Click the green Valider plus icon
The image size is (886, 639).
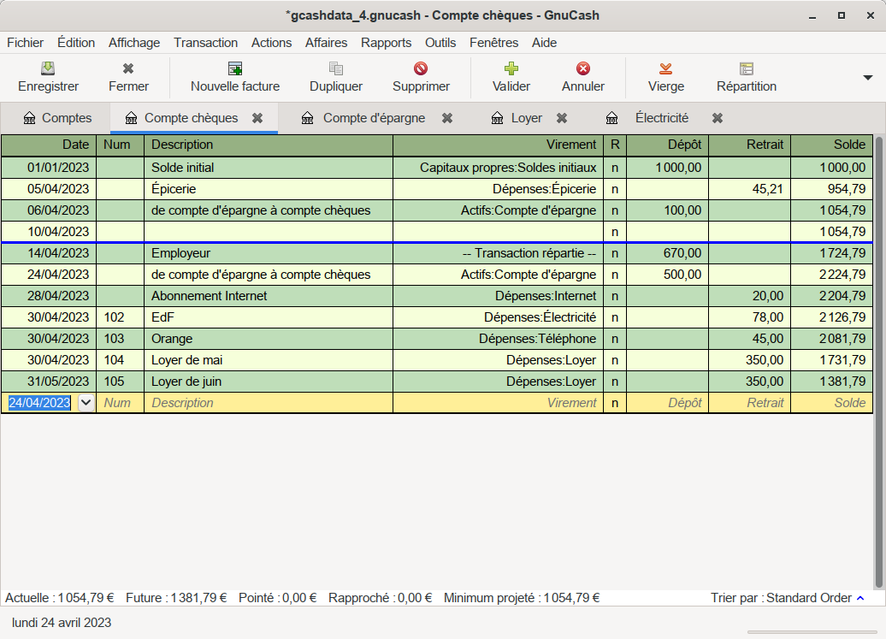511,69
